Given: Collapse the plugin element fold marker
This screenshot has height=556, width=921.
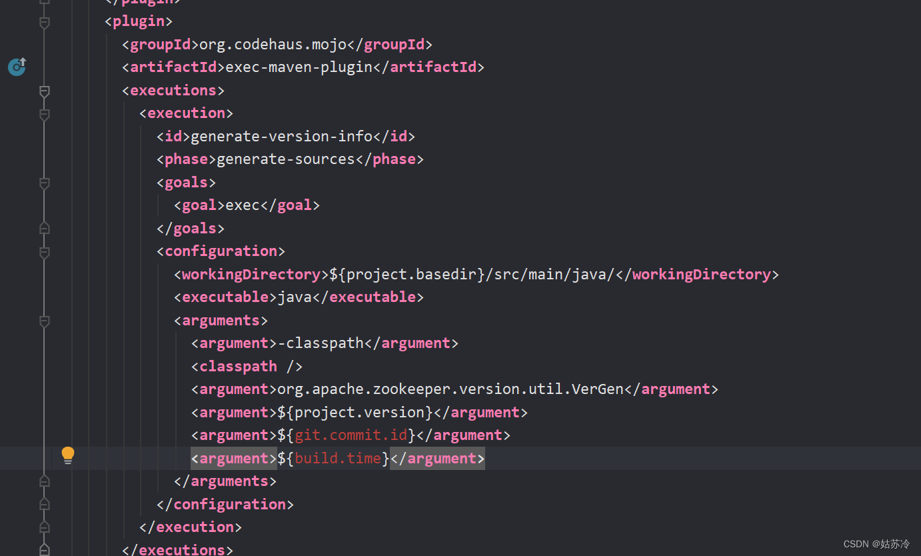Looking at the screenshot, I should (44, 21).
